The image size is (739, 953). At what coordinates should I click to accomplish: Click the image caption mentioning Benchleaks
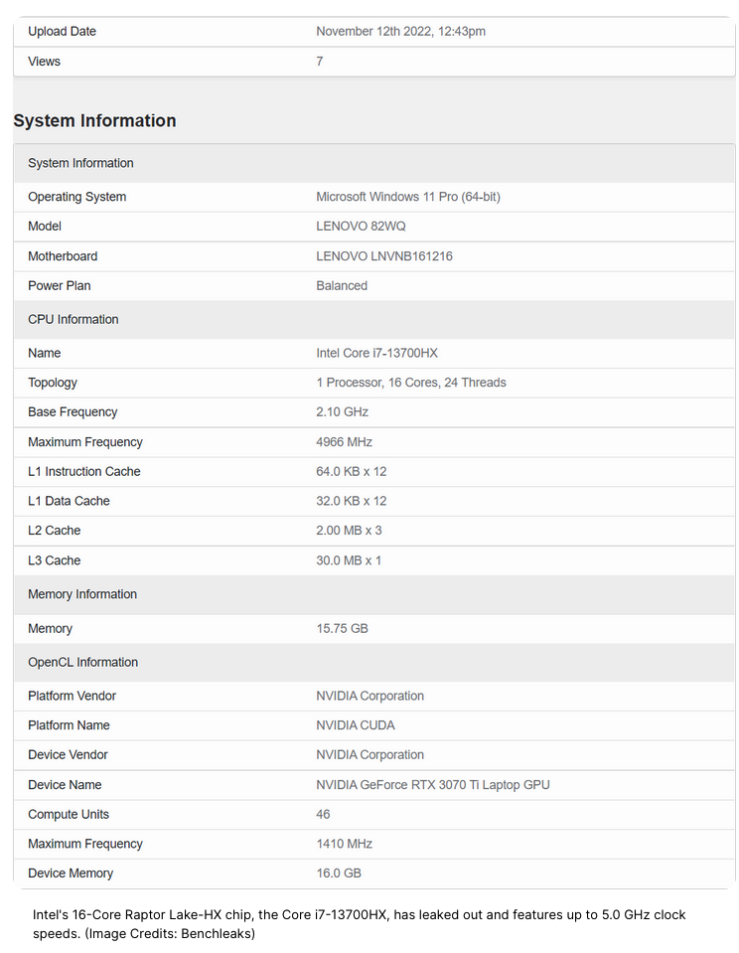point(360,924)
